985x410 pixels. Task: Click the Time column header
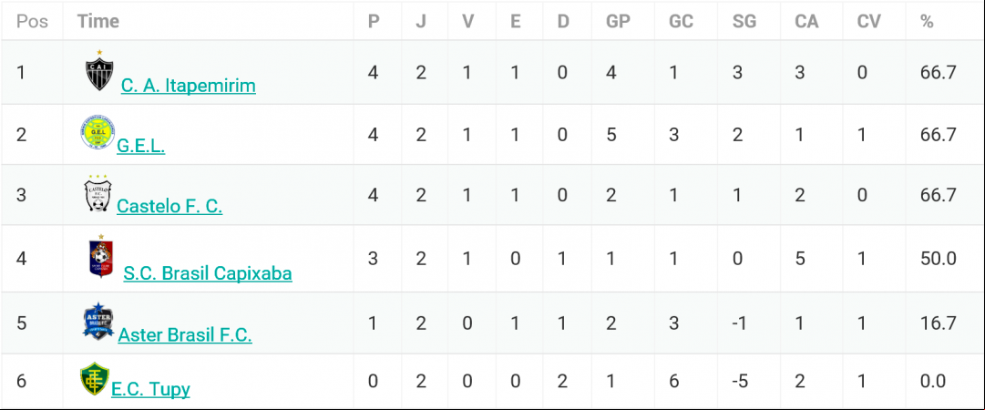[98, 21]
